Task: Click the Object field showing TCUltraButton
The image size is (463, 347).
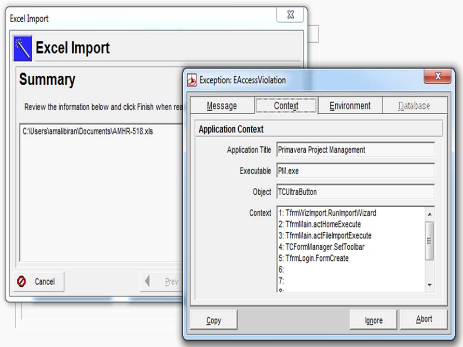Action: 355,192
